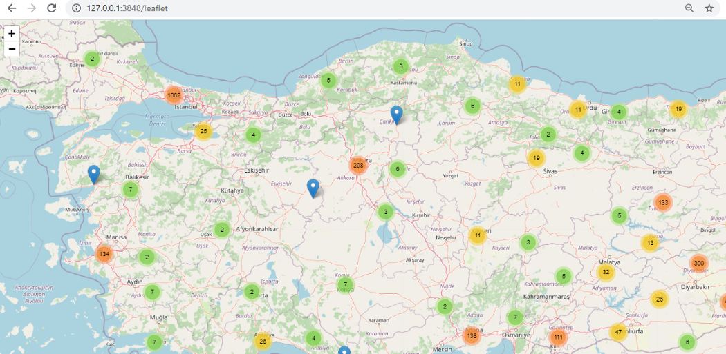Open the 4 cluster near Bilecik
The image size is (726, 354).
[x=253, y=135]
